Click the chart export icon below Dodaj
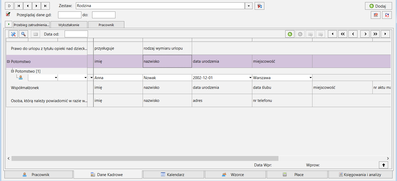This screenshot has width=397, height=181. (376, 15)
